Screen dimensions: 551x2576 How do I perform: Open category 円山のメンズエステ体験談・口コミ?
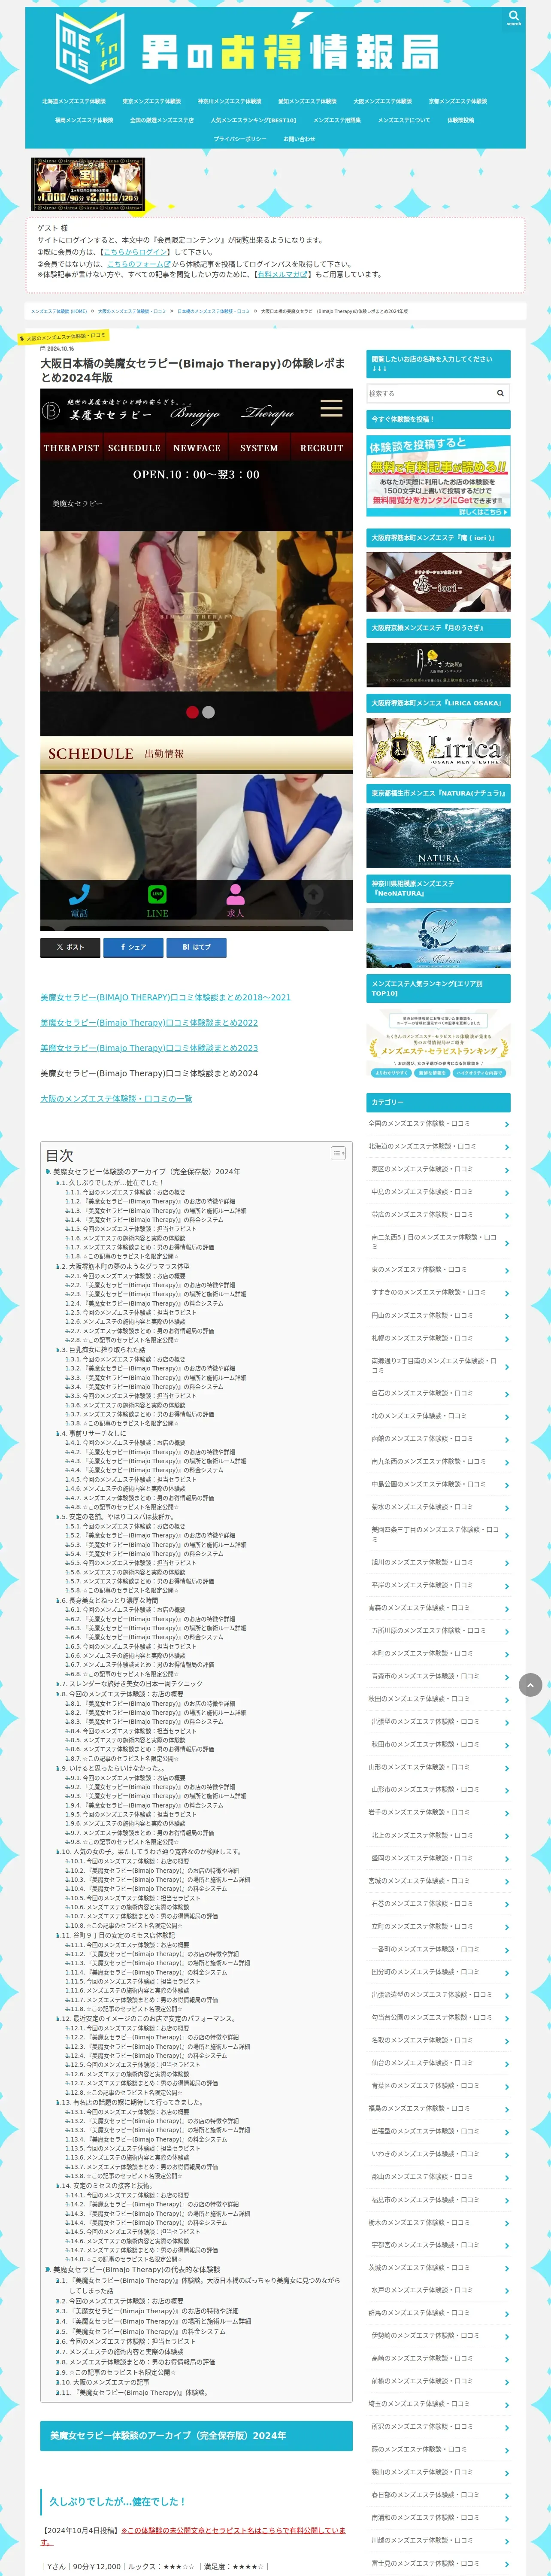(438, 1316)
